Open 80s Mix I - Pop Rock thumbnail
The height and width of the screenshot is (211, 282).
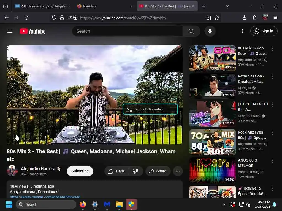pos(212,58)
